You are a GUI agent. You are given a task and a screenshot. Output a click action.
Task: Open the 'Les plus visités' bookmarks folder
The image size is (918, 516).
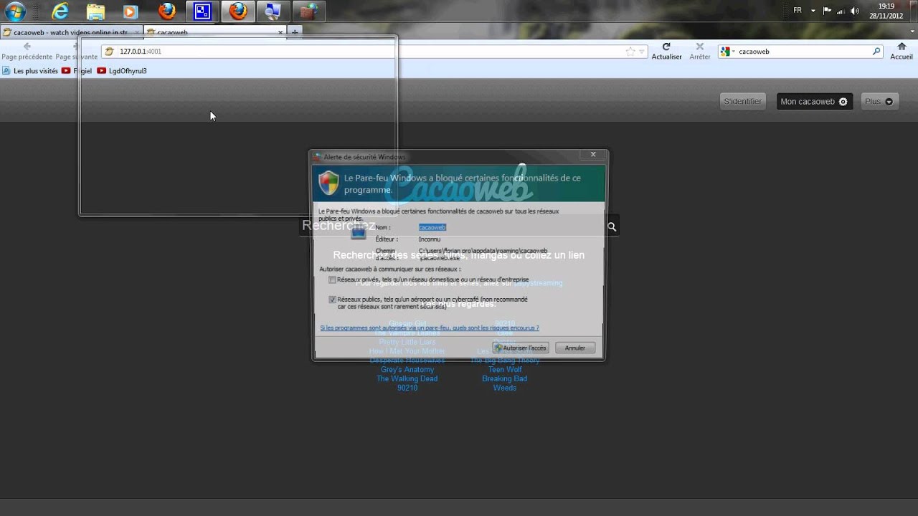tap(30, 71)
